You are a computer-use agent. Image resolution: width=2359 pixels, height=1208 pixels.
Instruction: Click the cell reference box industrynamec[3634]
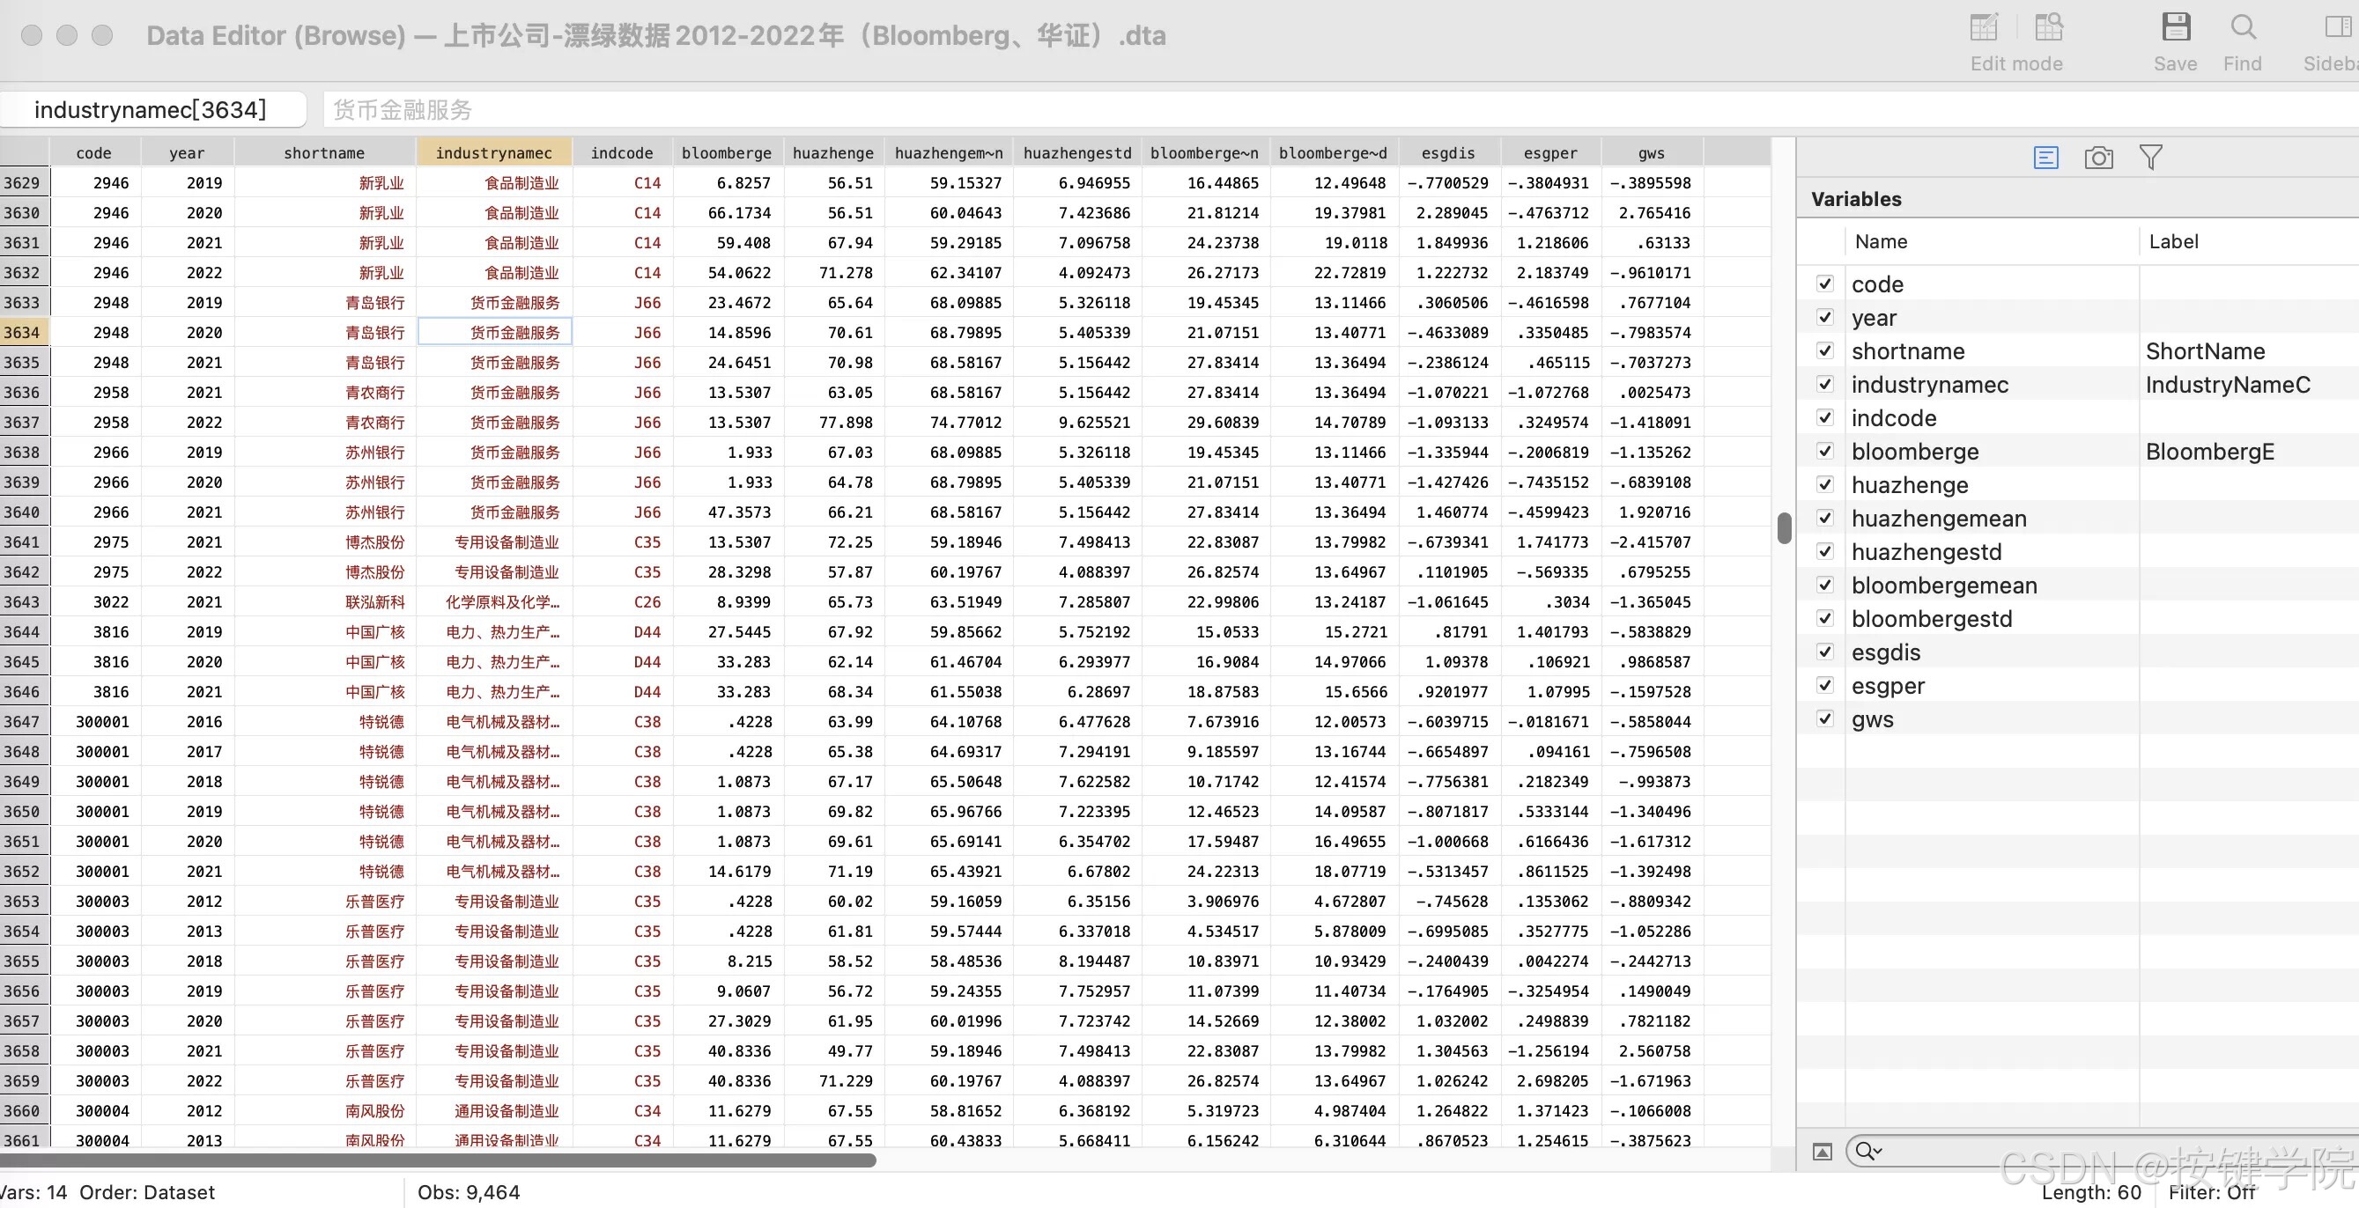(x=152, y=110)
